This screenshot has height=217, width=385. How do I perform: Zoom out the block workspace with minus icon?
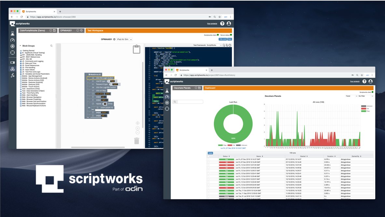coord(137,133)
